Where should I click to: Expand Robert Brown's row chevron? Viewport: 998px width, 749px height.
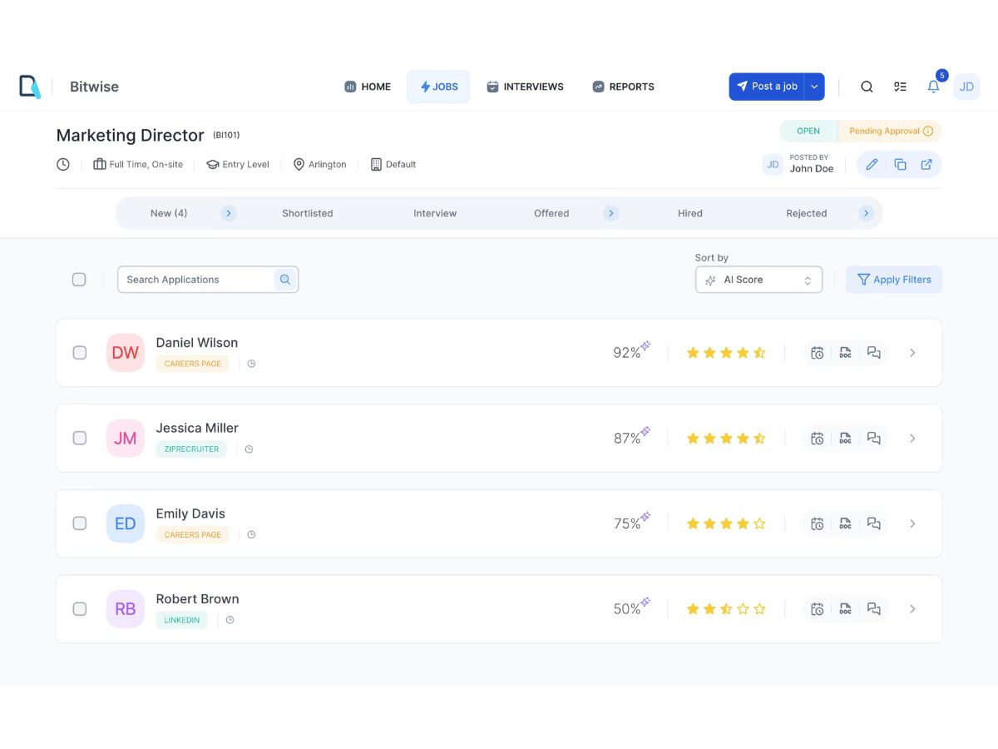pos(912,609)
